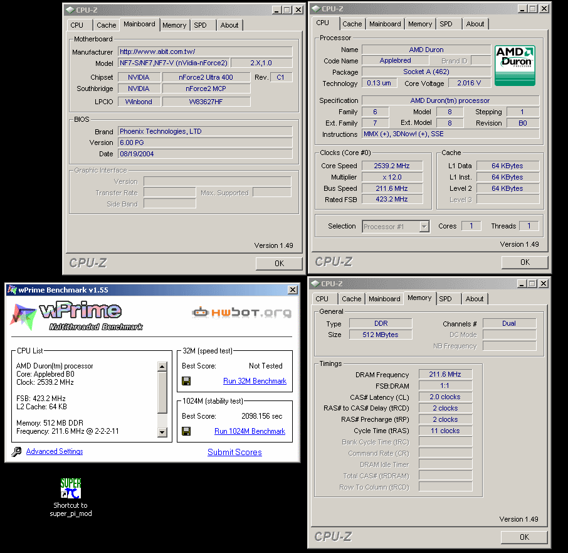
Task: Click scroll down arrow in CPU List
Action: [162, 432]
